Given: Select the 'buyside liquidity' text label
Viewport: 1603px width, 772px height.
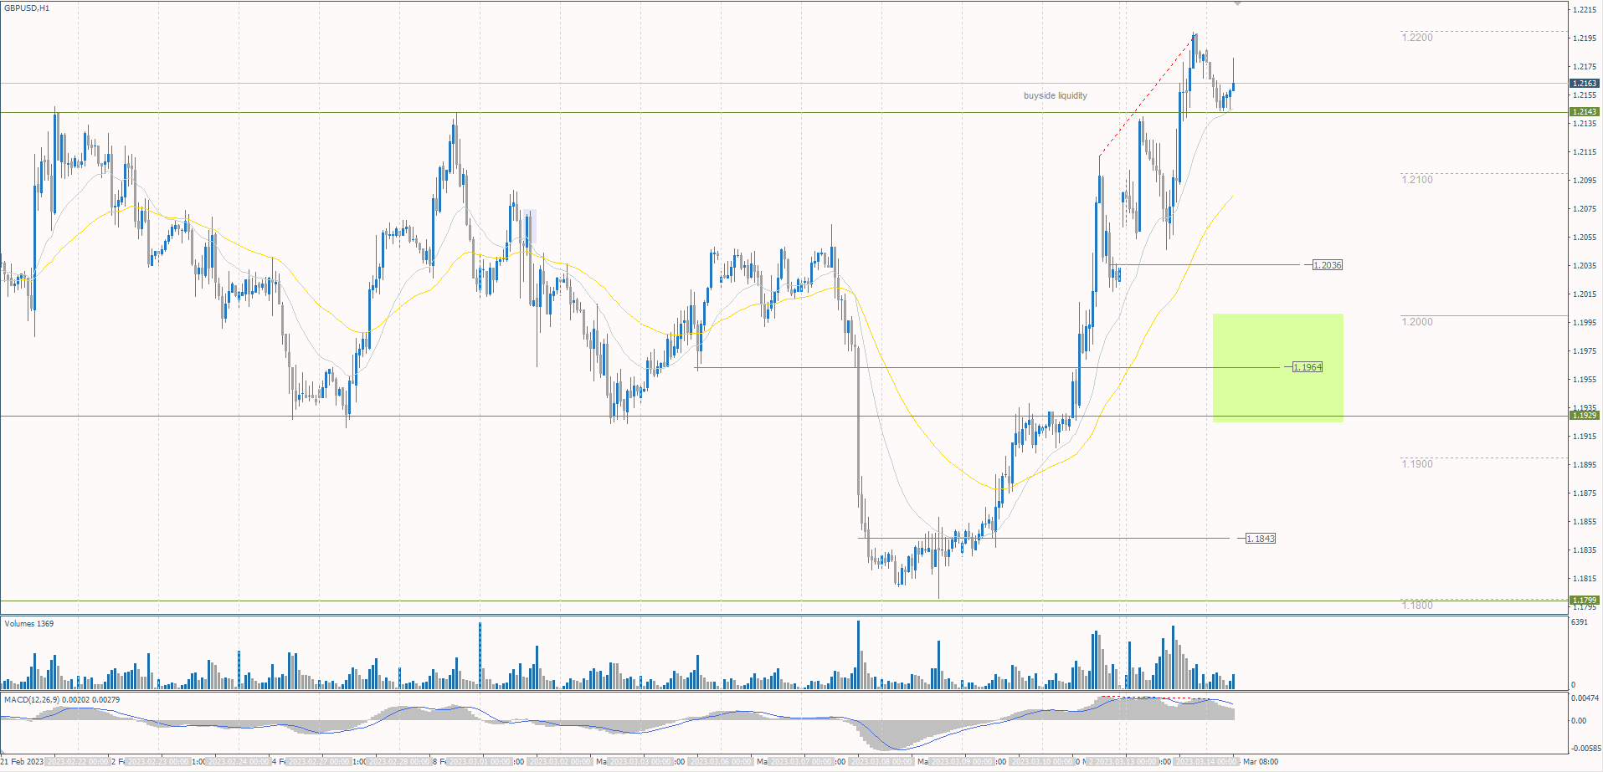Looking at the screenshot, I should point(1055,95).
